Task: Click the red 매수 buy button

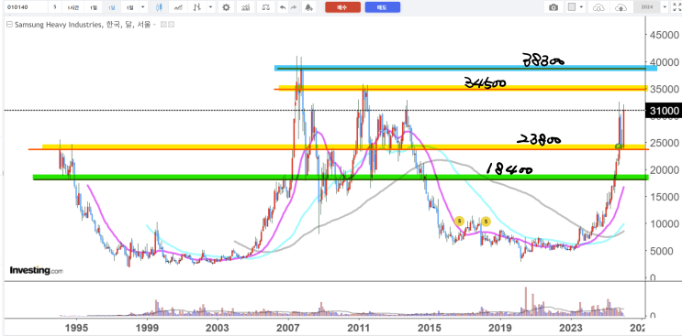Action: 342,7
